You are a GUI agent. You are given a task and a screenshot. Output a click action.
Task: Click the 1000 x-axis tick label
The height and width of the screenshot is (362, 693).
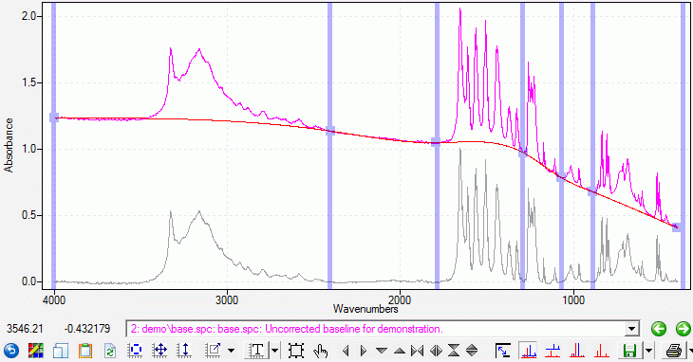click(x=573, y=300)
